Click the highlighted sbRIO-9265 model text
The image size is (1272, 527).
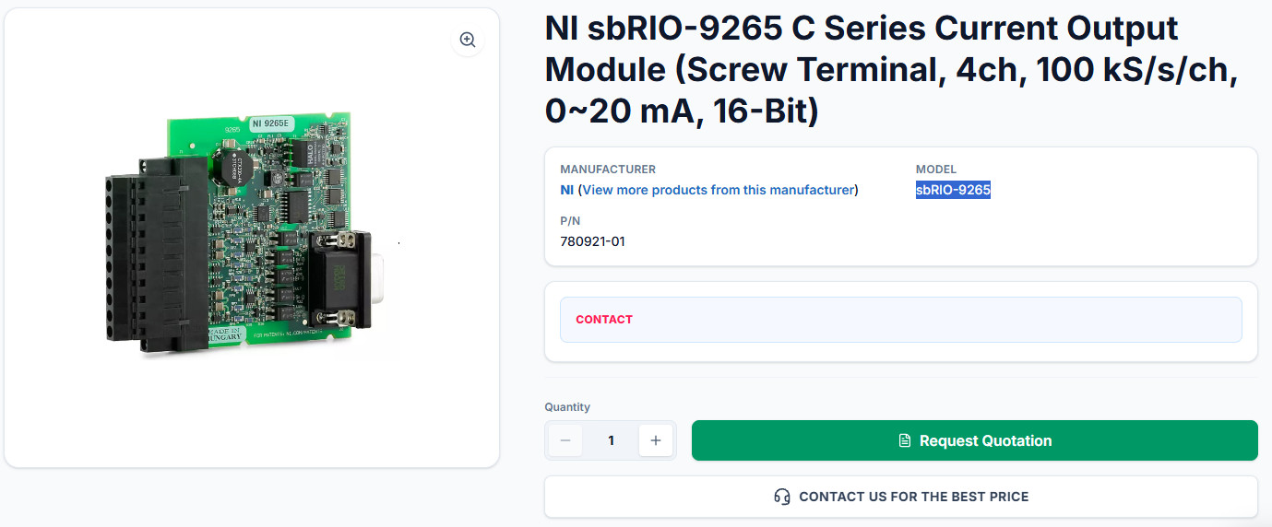coord(953,190)
